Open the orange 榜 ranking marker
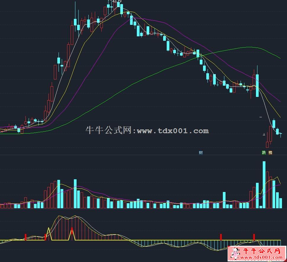This screenshot has height=262, width=287. 270,153
